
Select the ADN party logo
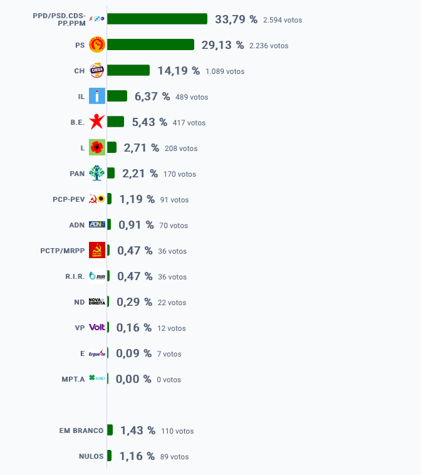coord(97,224)
